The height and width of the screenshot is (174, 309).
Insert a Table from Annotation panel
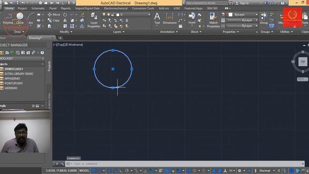(x=180, y=26)
